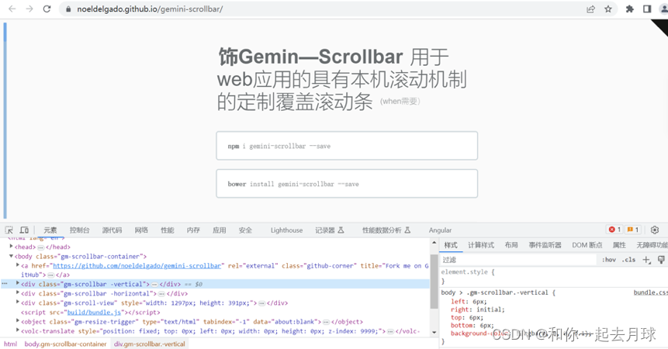Open the Lighthouse tab
Viewport: 668px width, 349px height.
287,230
